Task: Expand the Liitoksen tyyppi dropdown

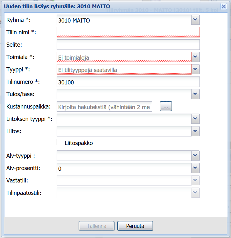Action: pos(195,119)
